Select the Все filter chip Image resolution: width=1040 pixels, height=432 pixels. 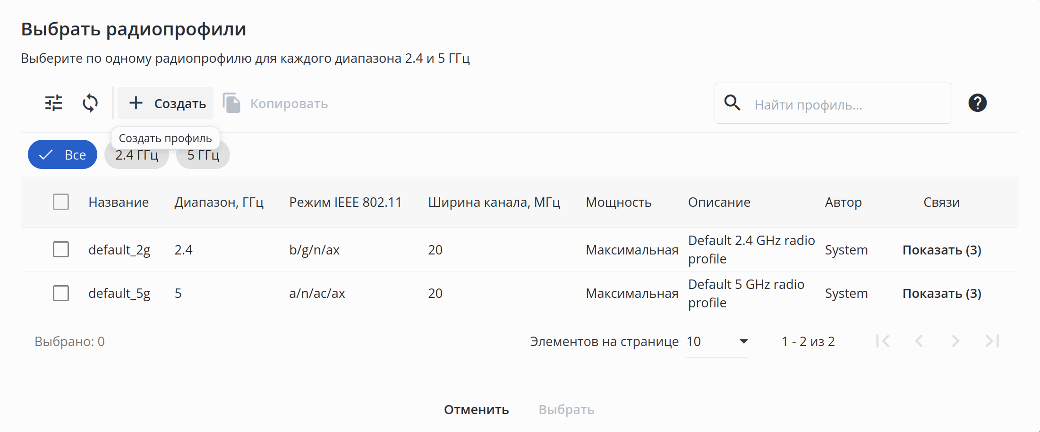click(x=62, y=155)
